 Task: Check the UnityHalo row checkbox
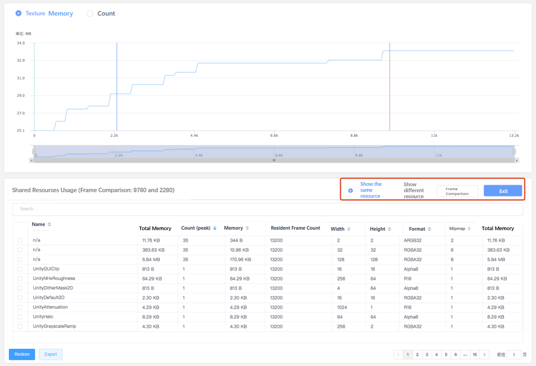[x=20, y=317]
